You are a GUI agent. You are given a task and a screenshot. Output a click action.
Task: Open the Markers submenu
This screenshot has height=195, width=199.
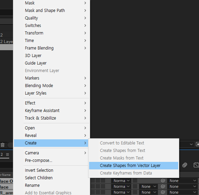pyautogui.click(x=52, y=78)
